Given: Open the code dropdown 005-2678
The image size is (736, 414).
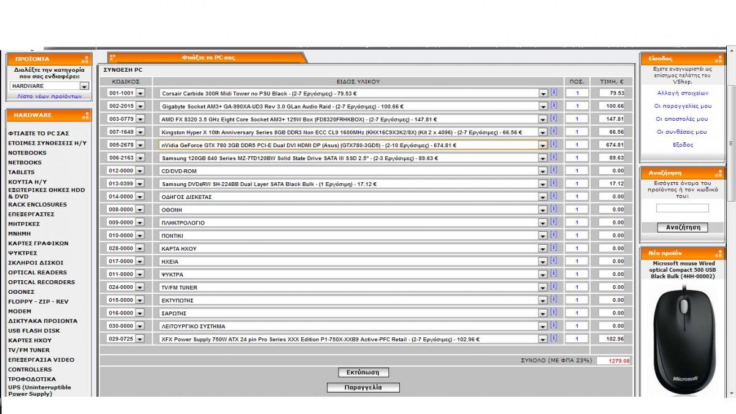Looking at the screenshot, I should (x=140, y=145).
